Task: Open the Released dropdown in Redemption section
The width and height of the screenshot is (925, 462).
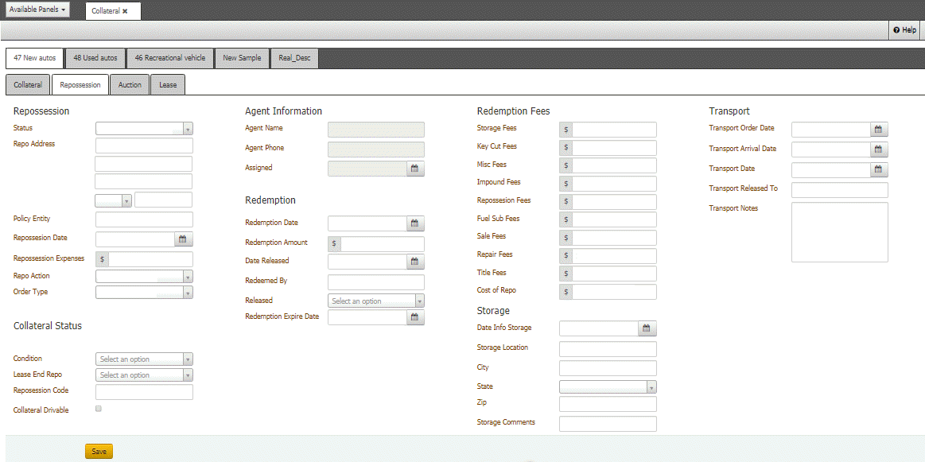Action: pos(421,301)
